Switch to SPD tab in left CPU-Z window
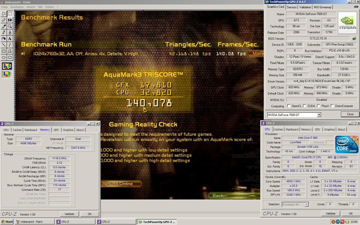 pyautogui.click(x=56, y=130)
